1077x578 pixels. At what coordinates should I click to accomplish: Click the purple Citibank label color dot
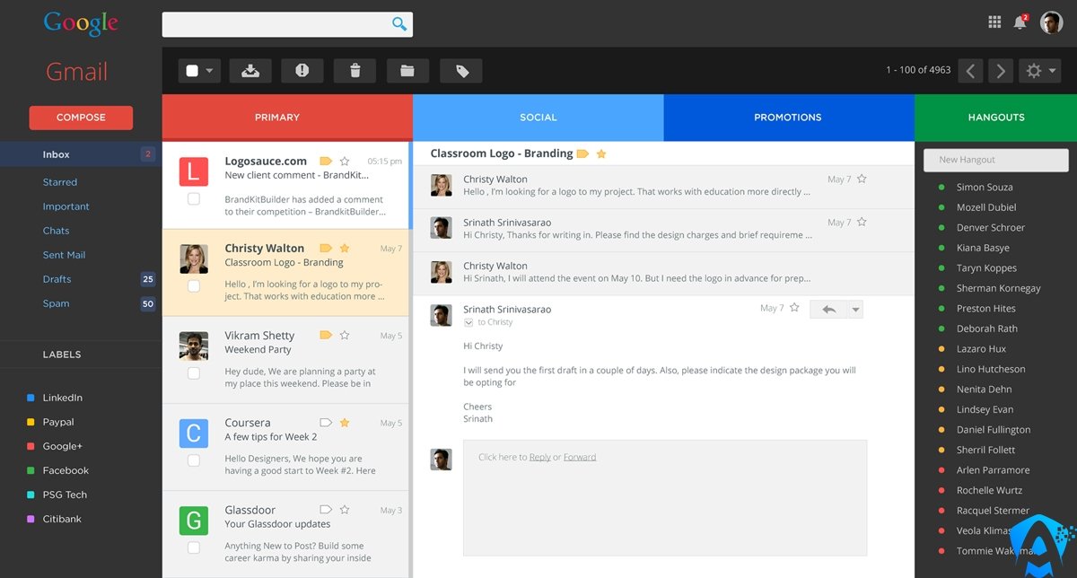pos(31,519)
